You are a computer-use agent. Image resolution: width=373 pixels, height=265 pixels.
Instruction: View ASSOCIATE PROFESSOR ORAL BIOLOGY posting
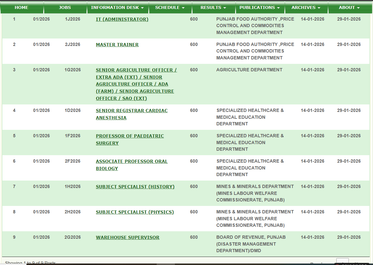tap(132, 164)
